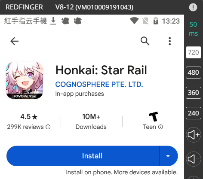Tap the Honkai: Star Rail app icon
The height and width of the screenshot is (179, 203).
(x=25, y=80)
